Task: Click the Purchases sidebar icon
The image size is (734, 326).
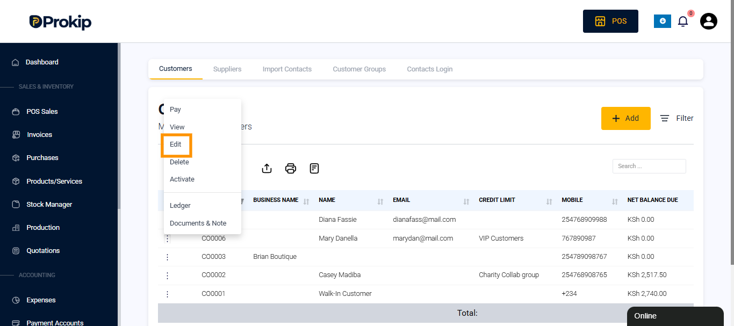Action: 16,158
